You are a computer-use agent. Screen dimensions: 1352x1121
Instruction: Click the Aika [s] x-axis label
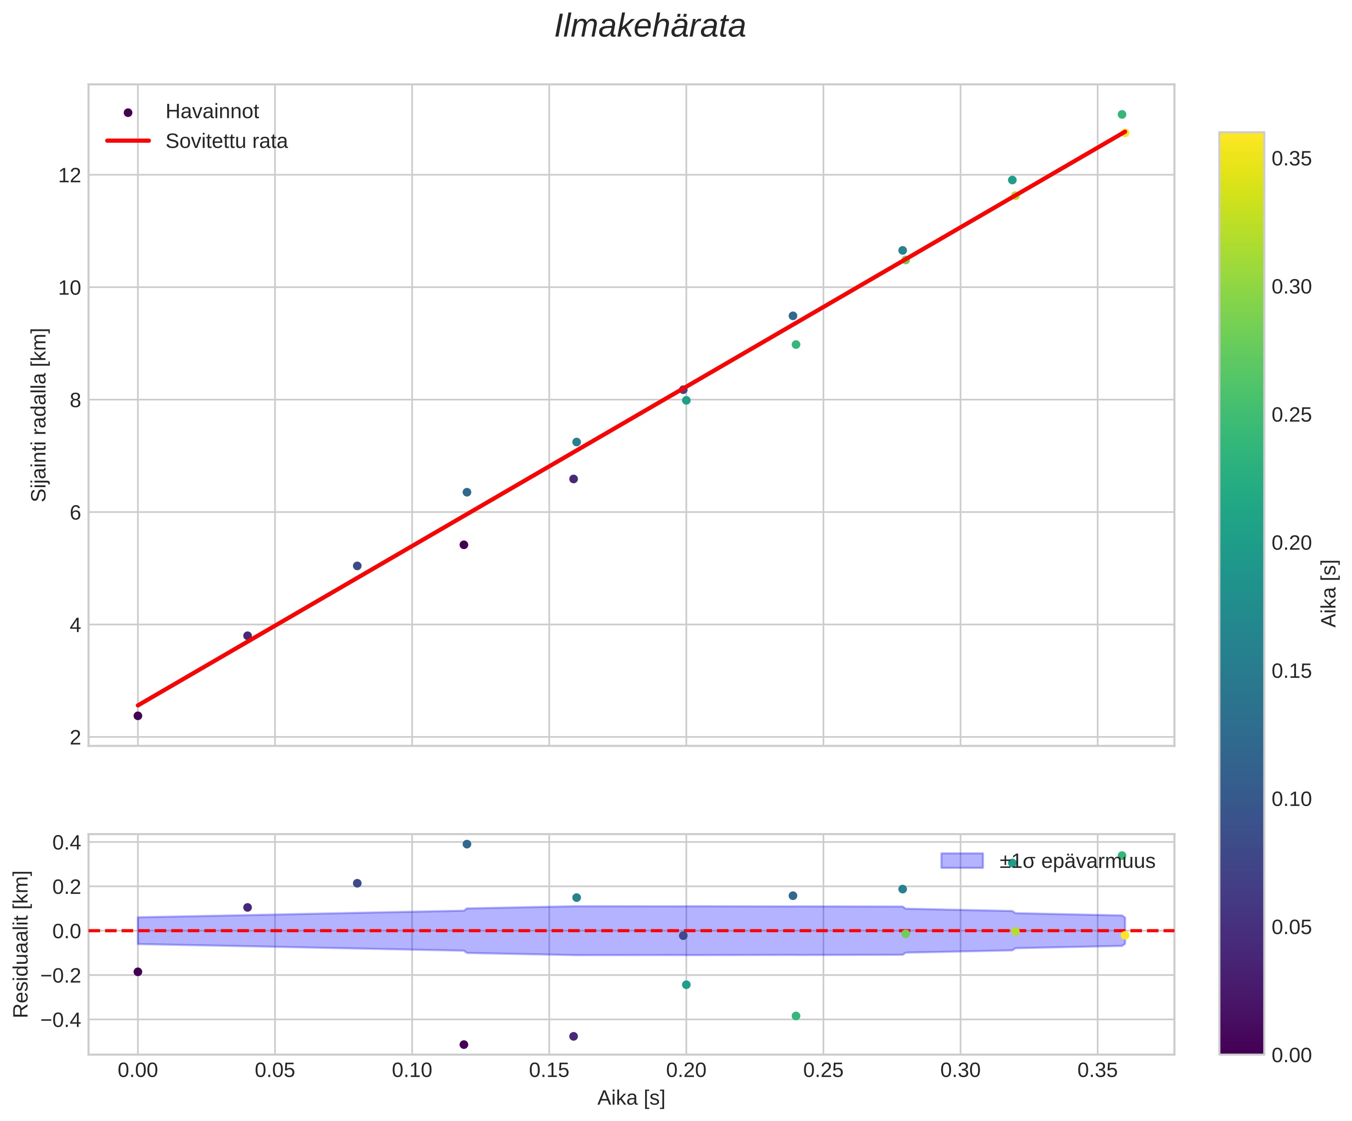point(631,1098)
